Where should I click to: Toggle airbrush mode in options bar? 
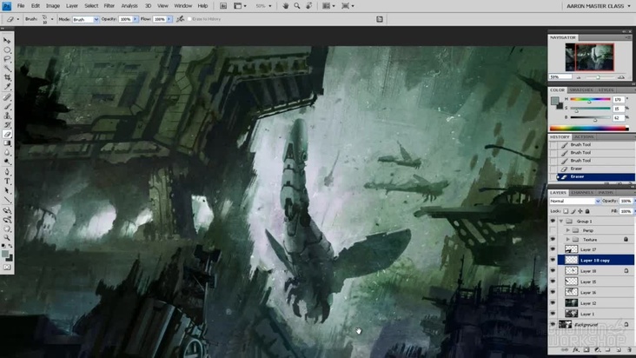pos(180,19)
